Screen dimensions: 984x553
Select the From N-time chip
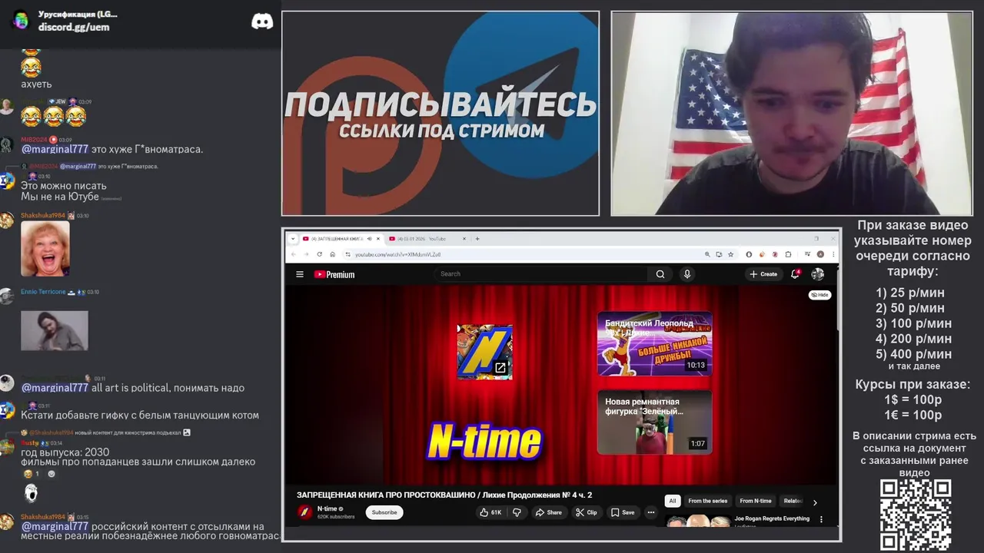point(756,501)
